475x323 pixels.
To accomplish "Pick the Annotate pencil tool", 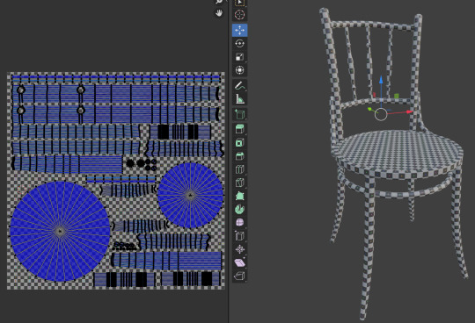I will 239,86.
